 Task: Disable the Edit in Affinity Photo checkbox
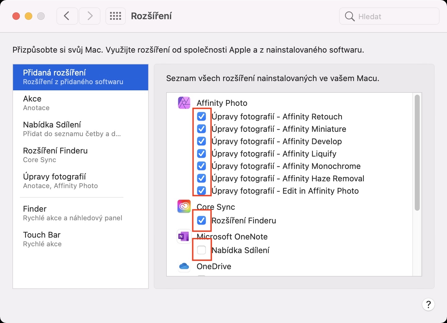(201, 191)
